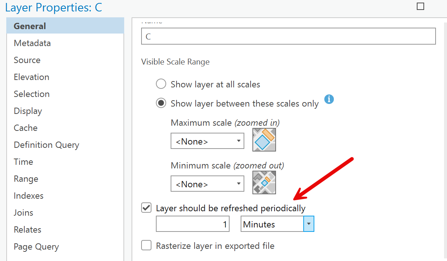The image size is (447, 261).
Task: Select the Elevation tab
Action: click(32, 77)
